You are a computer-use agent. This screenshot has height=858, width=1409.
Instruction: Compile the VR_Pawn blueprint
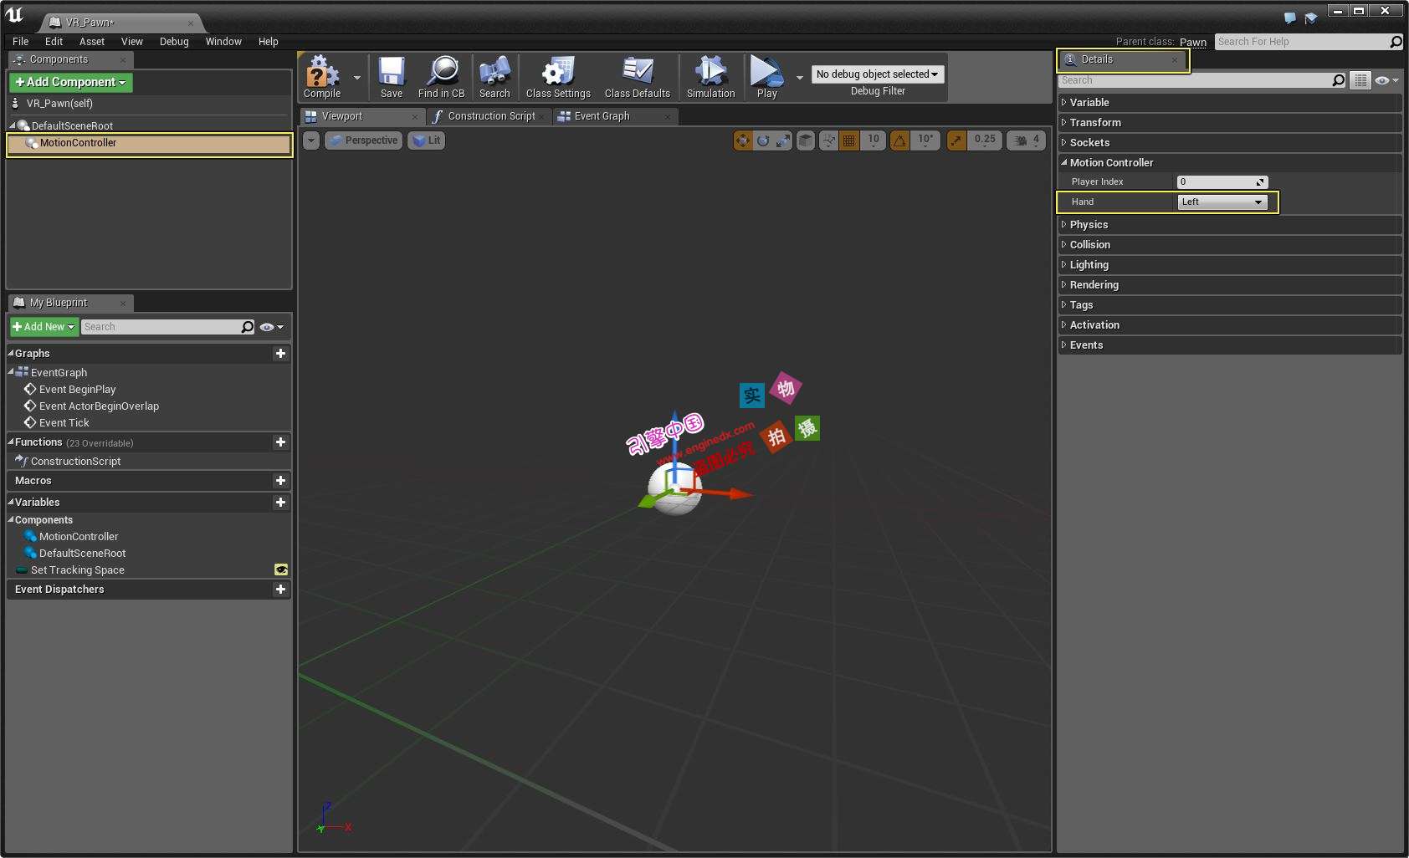(322, 77)
